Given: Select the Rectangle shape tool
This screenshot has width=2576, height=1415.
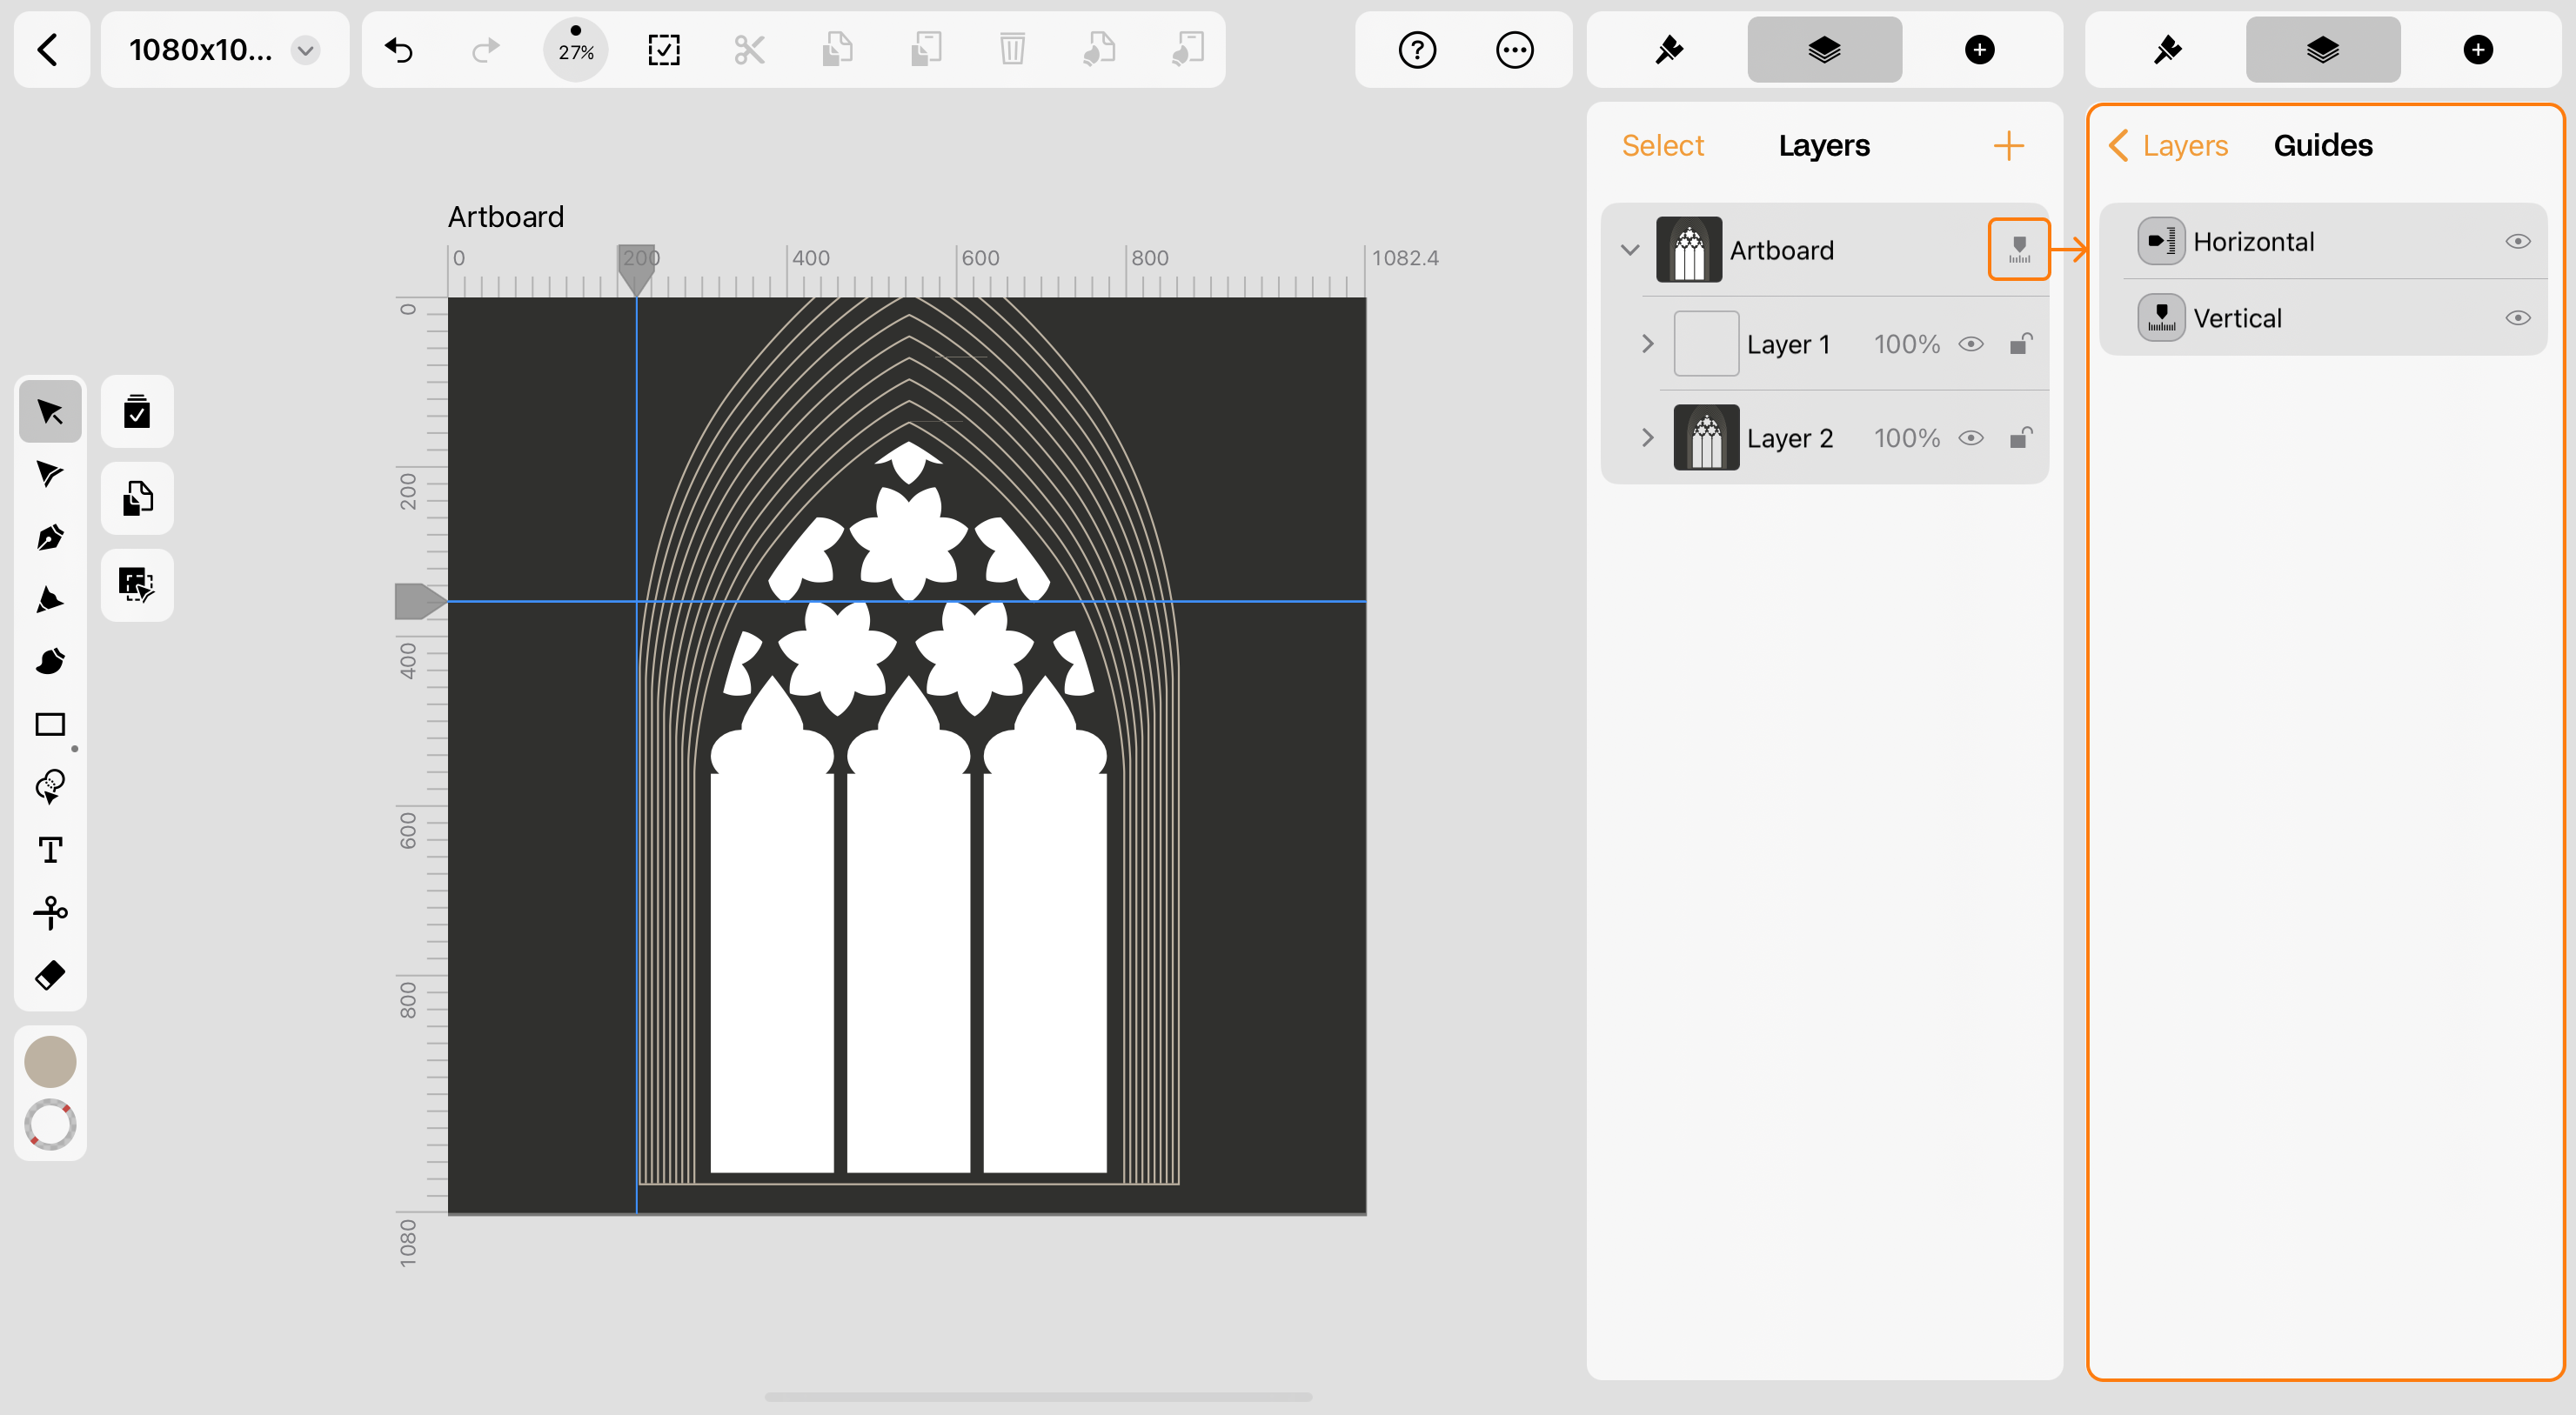Looking at the screenshot, I should pyautogui.click(x=50, y=725).
